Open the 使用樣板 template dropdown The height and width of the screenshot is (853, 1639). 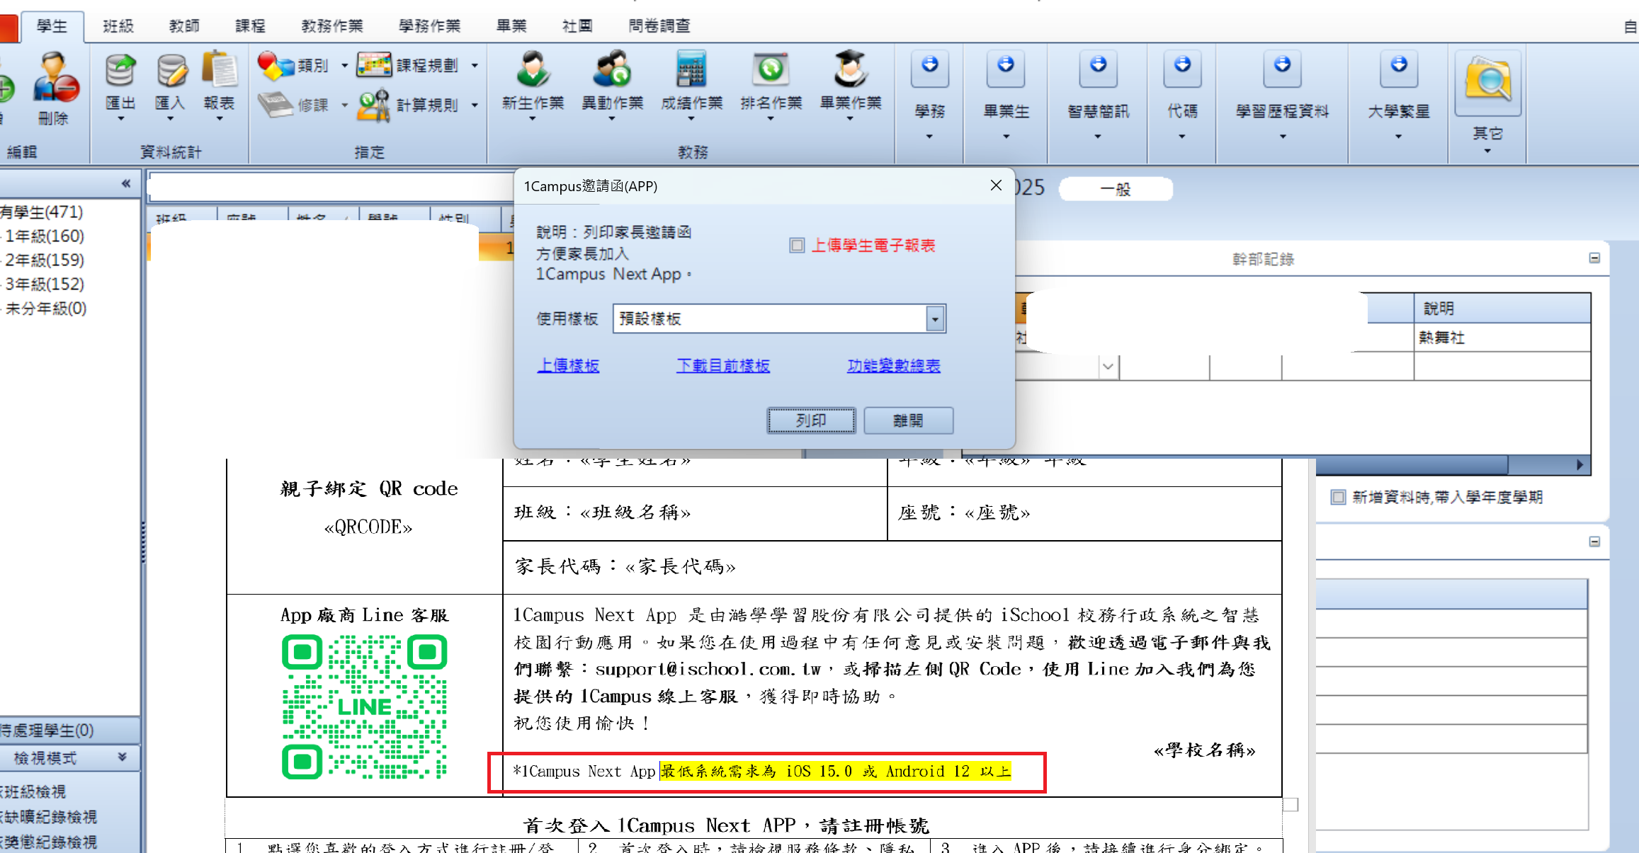pos(935,319)
